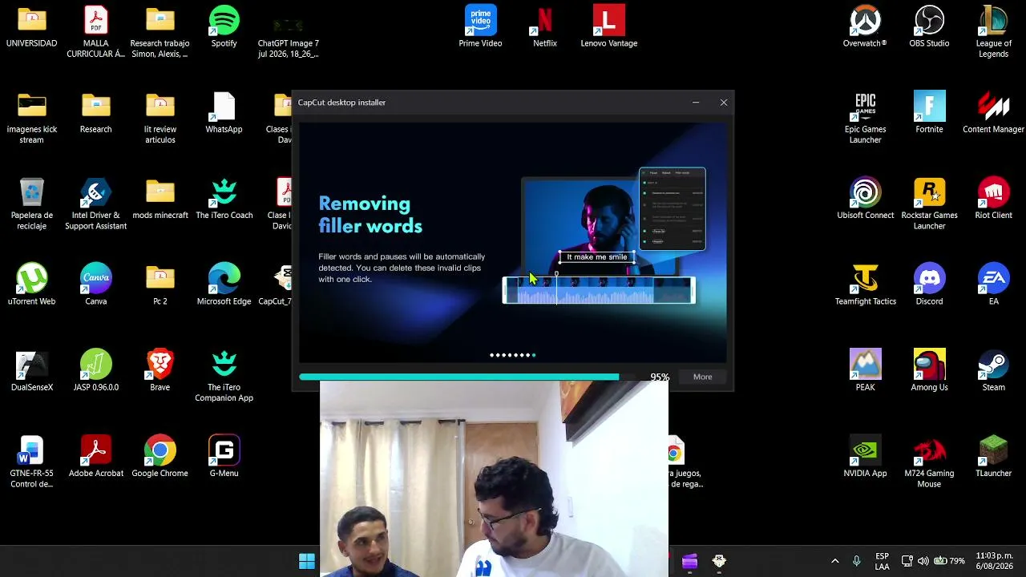Open the NVIDIA App
This screenshot has height=577, width=1026.
coord(866,457)
